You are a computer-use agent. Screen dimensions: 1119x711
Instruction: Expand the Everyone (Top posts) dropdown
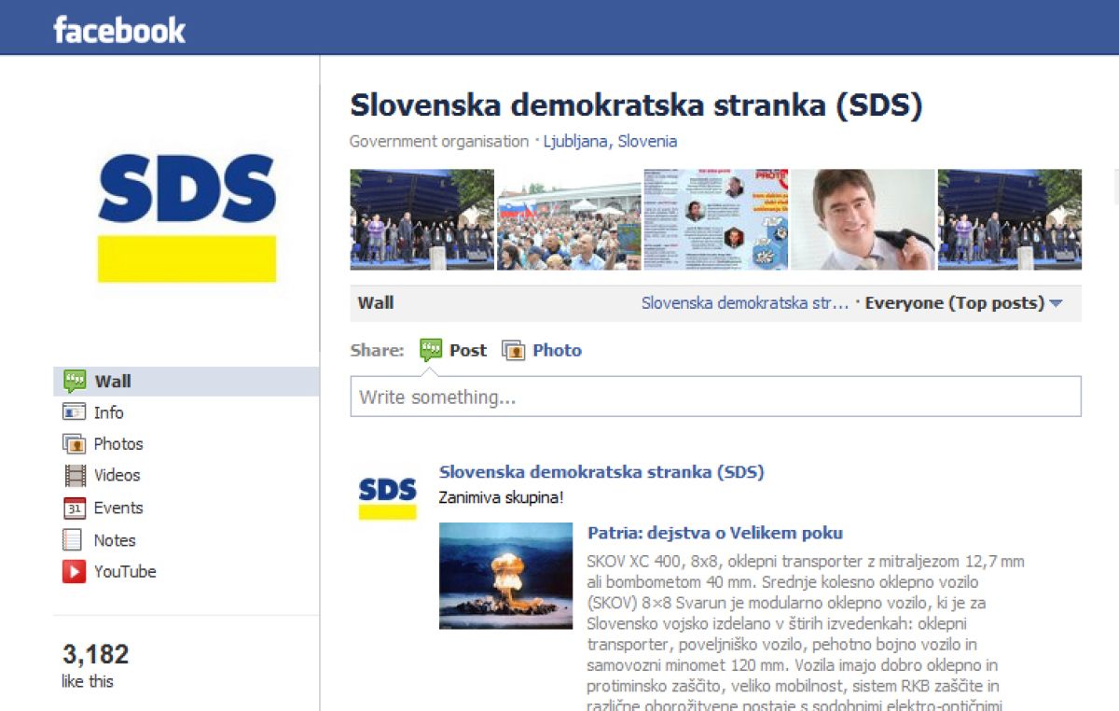tap(964, 303)
